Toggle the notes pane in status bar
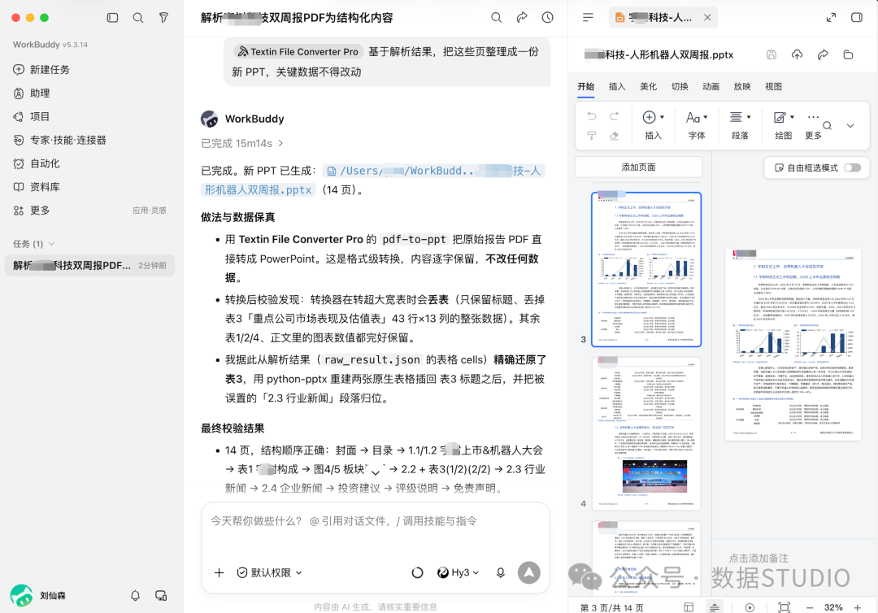The image size is (878, 613). point(715,607)
